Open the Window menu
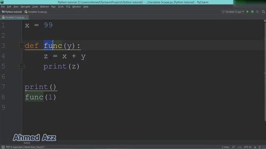This screenshot has width=266, height=149. [x=76, y=7]
